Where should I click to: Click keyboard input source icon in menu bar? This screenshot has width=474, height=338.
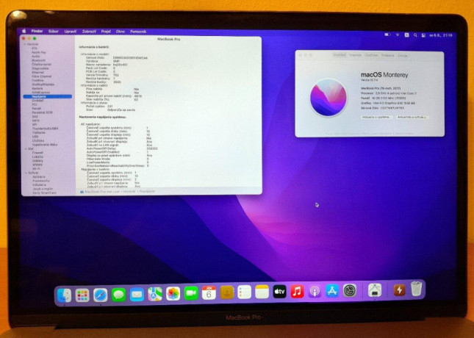[407, 35]
